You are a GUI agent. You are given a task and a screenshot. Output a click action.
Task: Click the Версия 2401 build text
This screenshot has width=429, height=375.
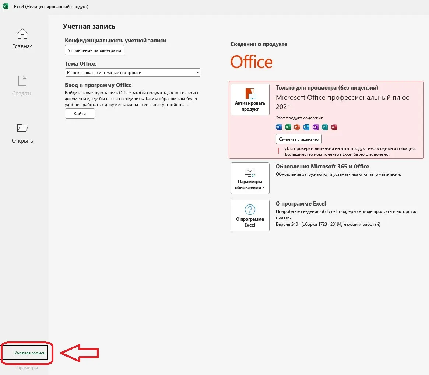[x=328, y=224]
